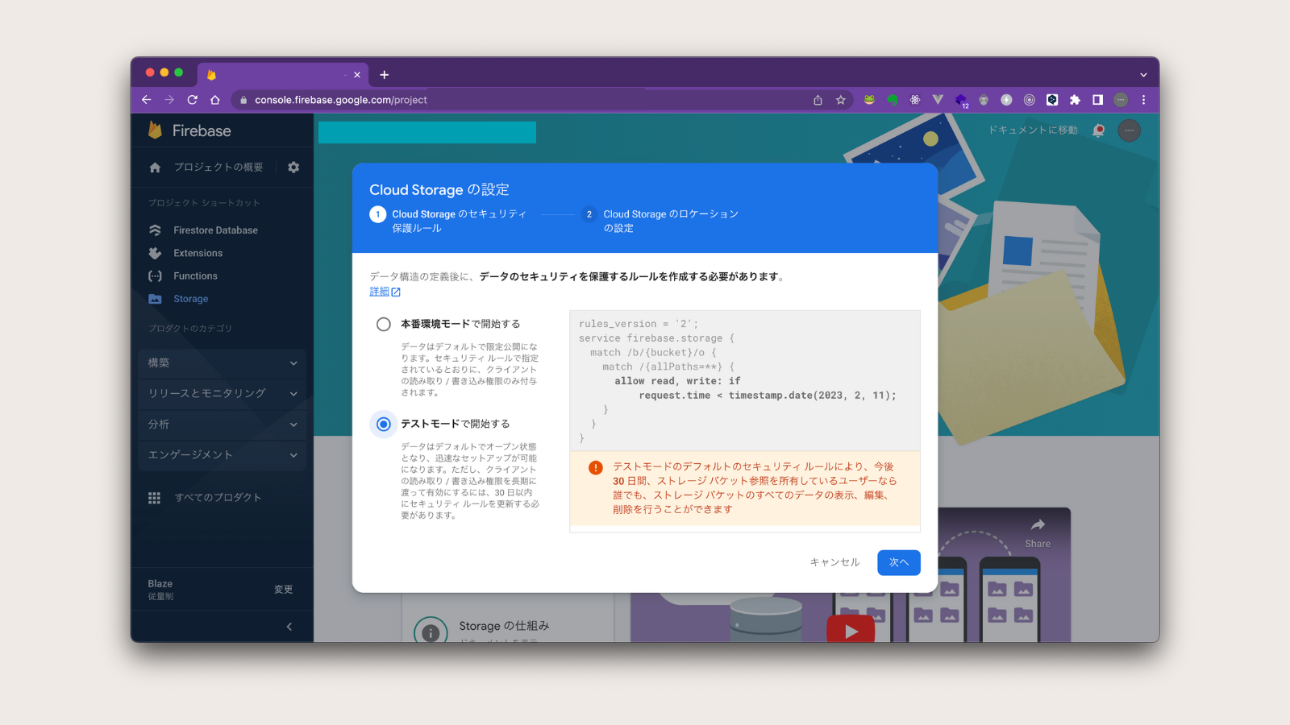Click Share on the video
1290x725 pixels.
pyautogui.click(x=1038, y=533)
